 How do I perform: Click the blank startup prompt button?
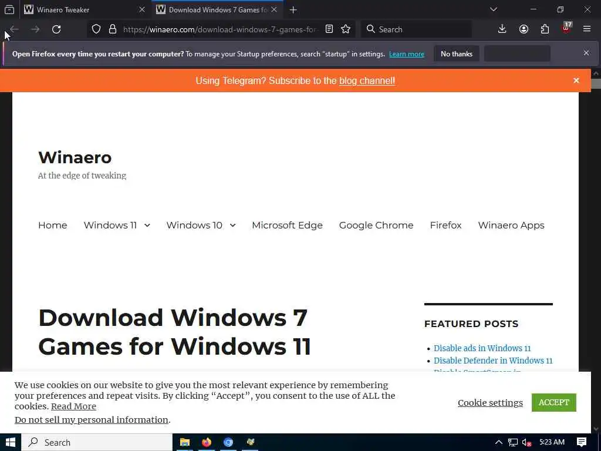[x=517, y=53]
